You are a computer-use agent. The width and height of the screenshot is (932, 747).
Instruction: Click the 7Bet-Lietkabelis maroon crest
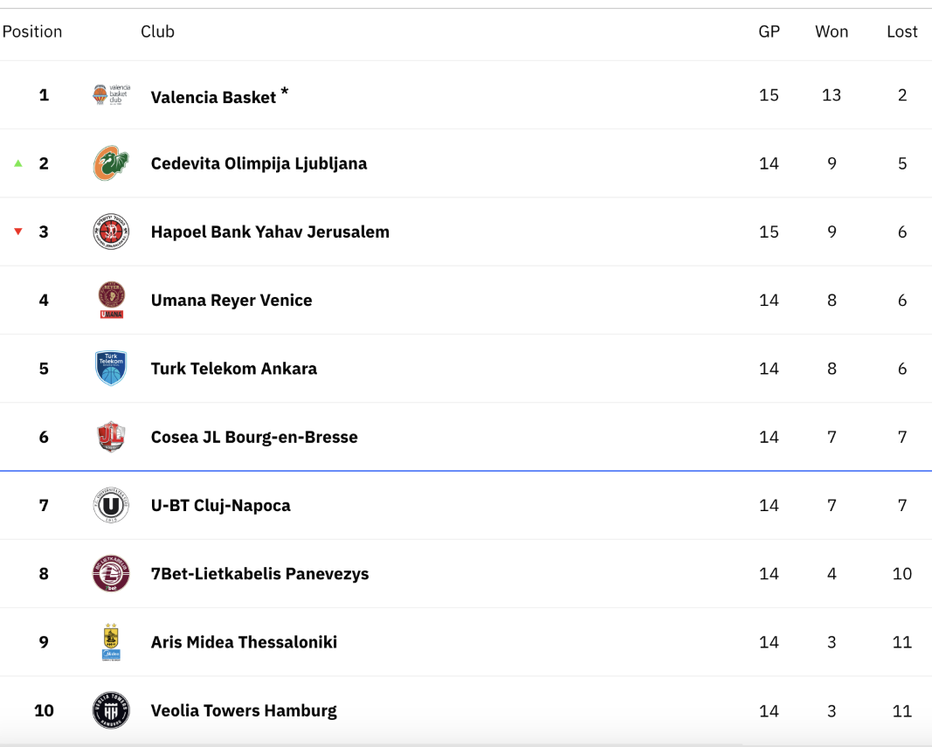tap(111, 573)
